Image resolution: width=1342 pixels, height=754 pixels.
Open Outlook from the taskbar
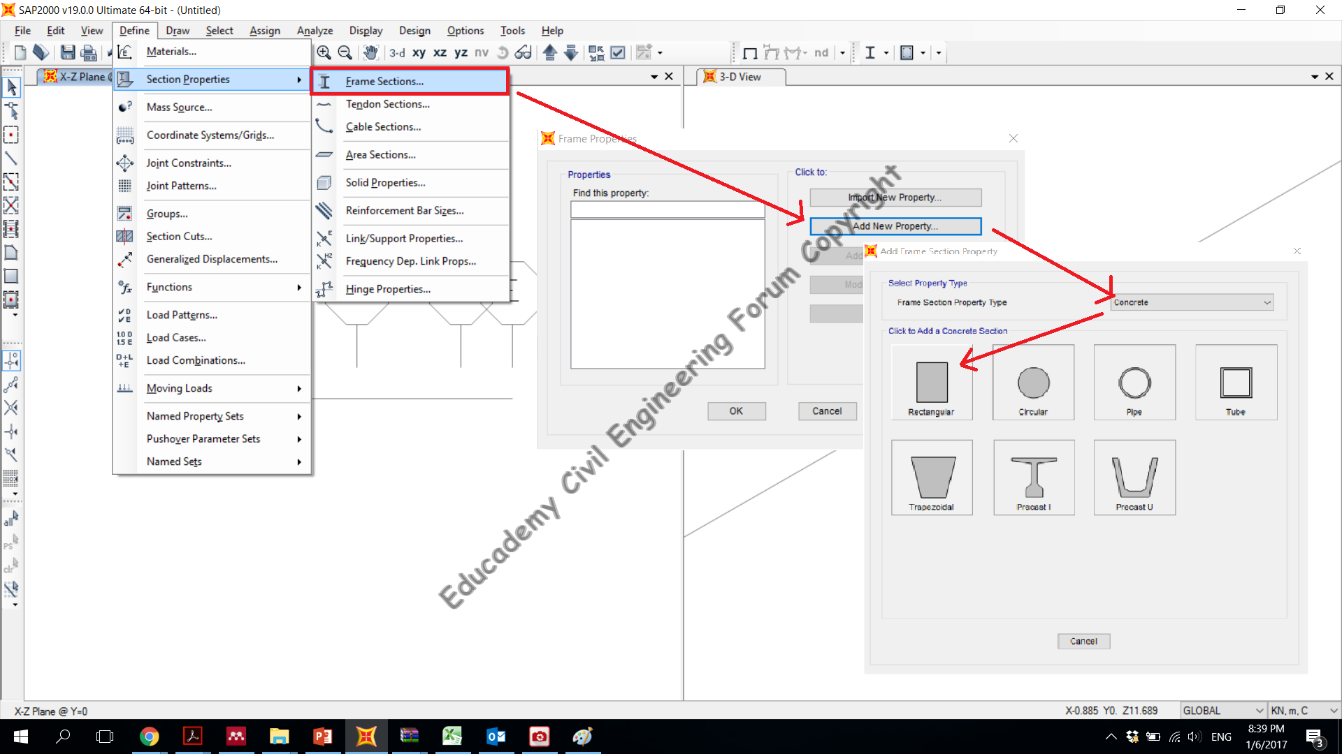[496, 737]
